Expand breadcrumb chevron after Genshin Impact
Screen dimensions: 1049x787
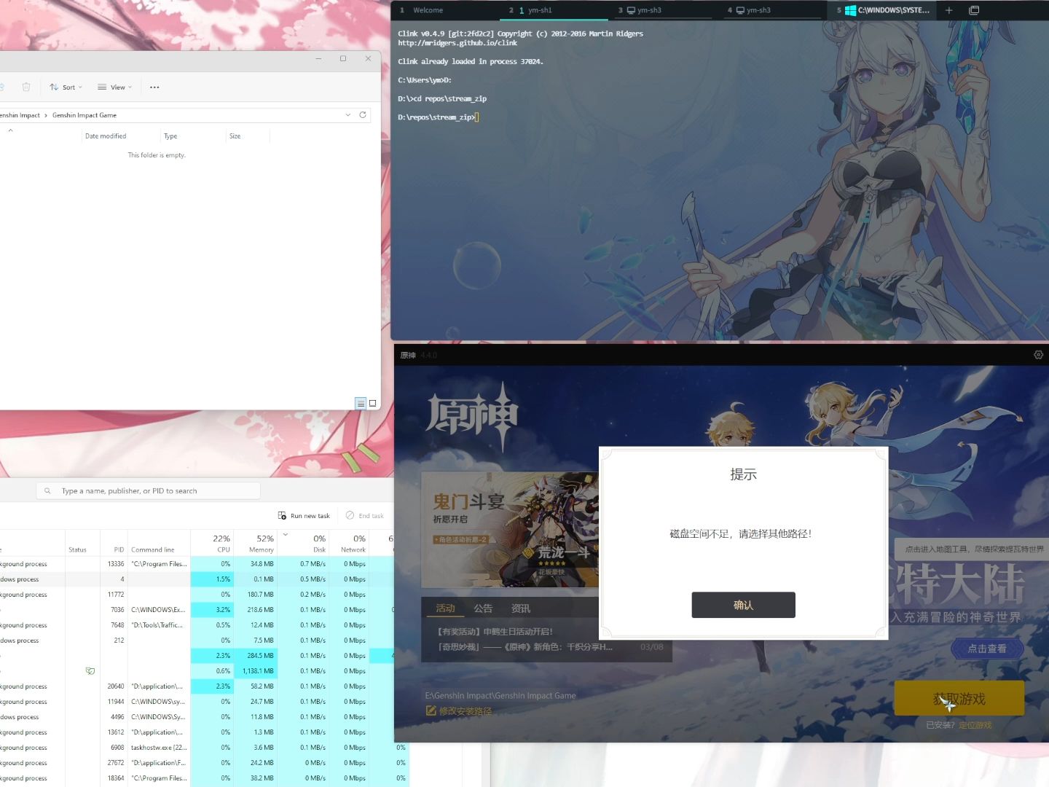pos(46,115)
